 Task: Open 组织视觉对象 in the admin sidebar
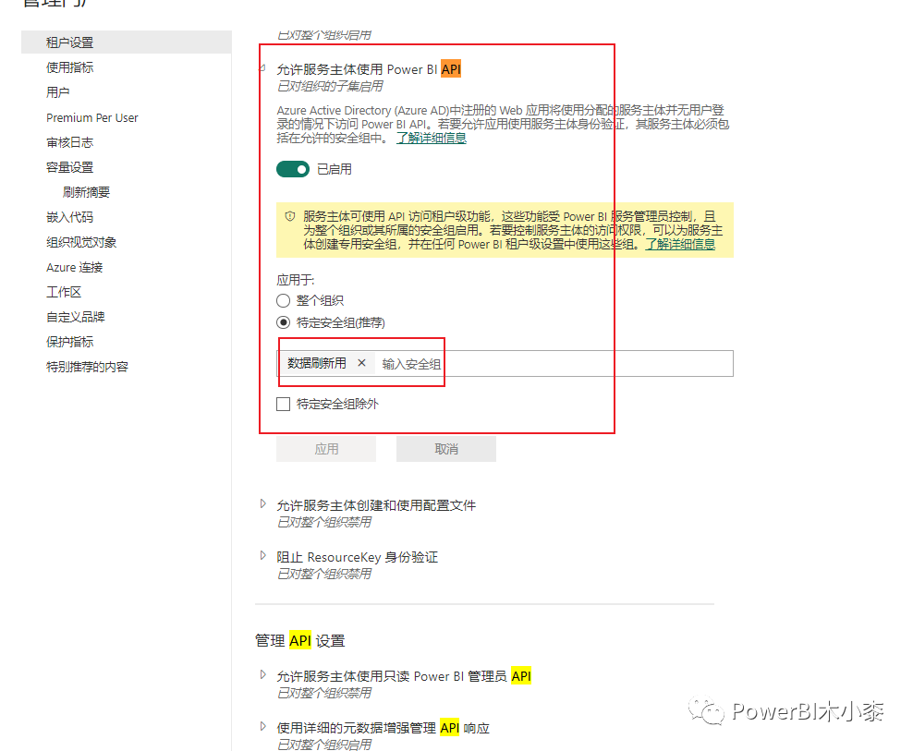click(81, 243)
